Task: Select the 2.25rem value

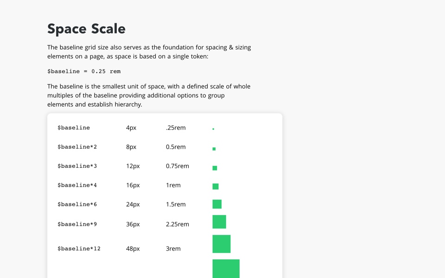Action: [x=178, y=224]
